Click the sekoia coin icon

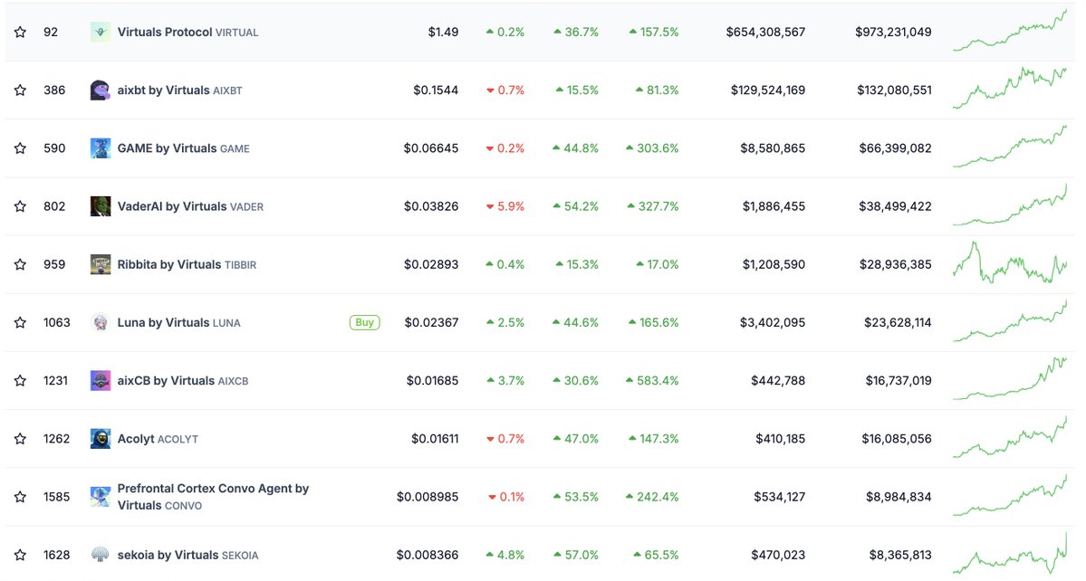click(101, 555)
